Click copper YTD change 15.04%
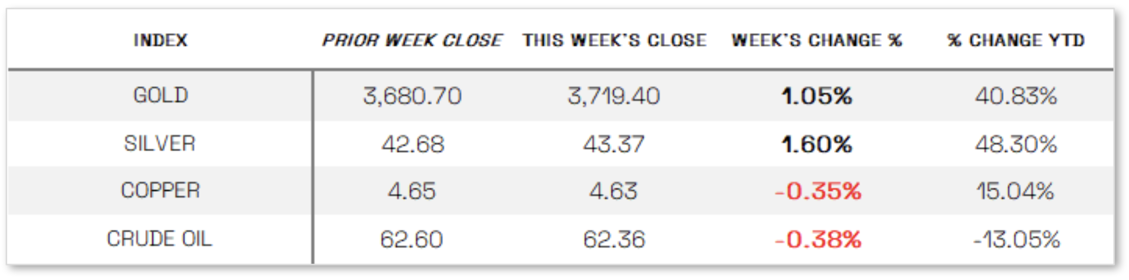 [1015, 191]
